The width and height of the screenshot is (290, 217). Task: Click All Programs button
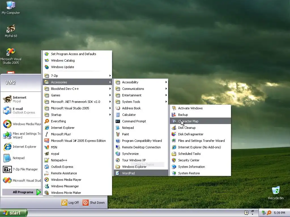pyautogui.click(x=22, y=192)
